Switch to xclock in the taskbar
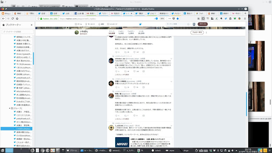 [156, 150]
